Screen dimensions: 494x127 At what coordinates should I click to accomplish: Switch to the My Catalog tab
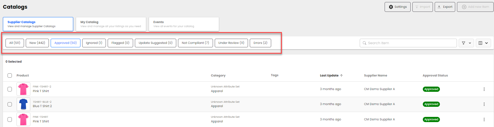[111, 24]
